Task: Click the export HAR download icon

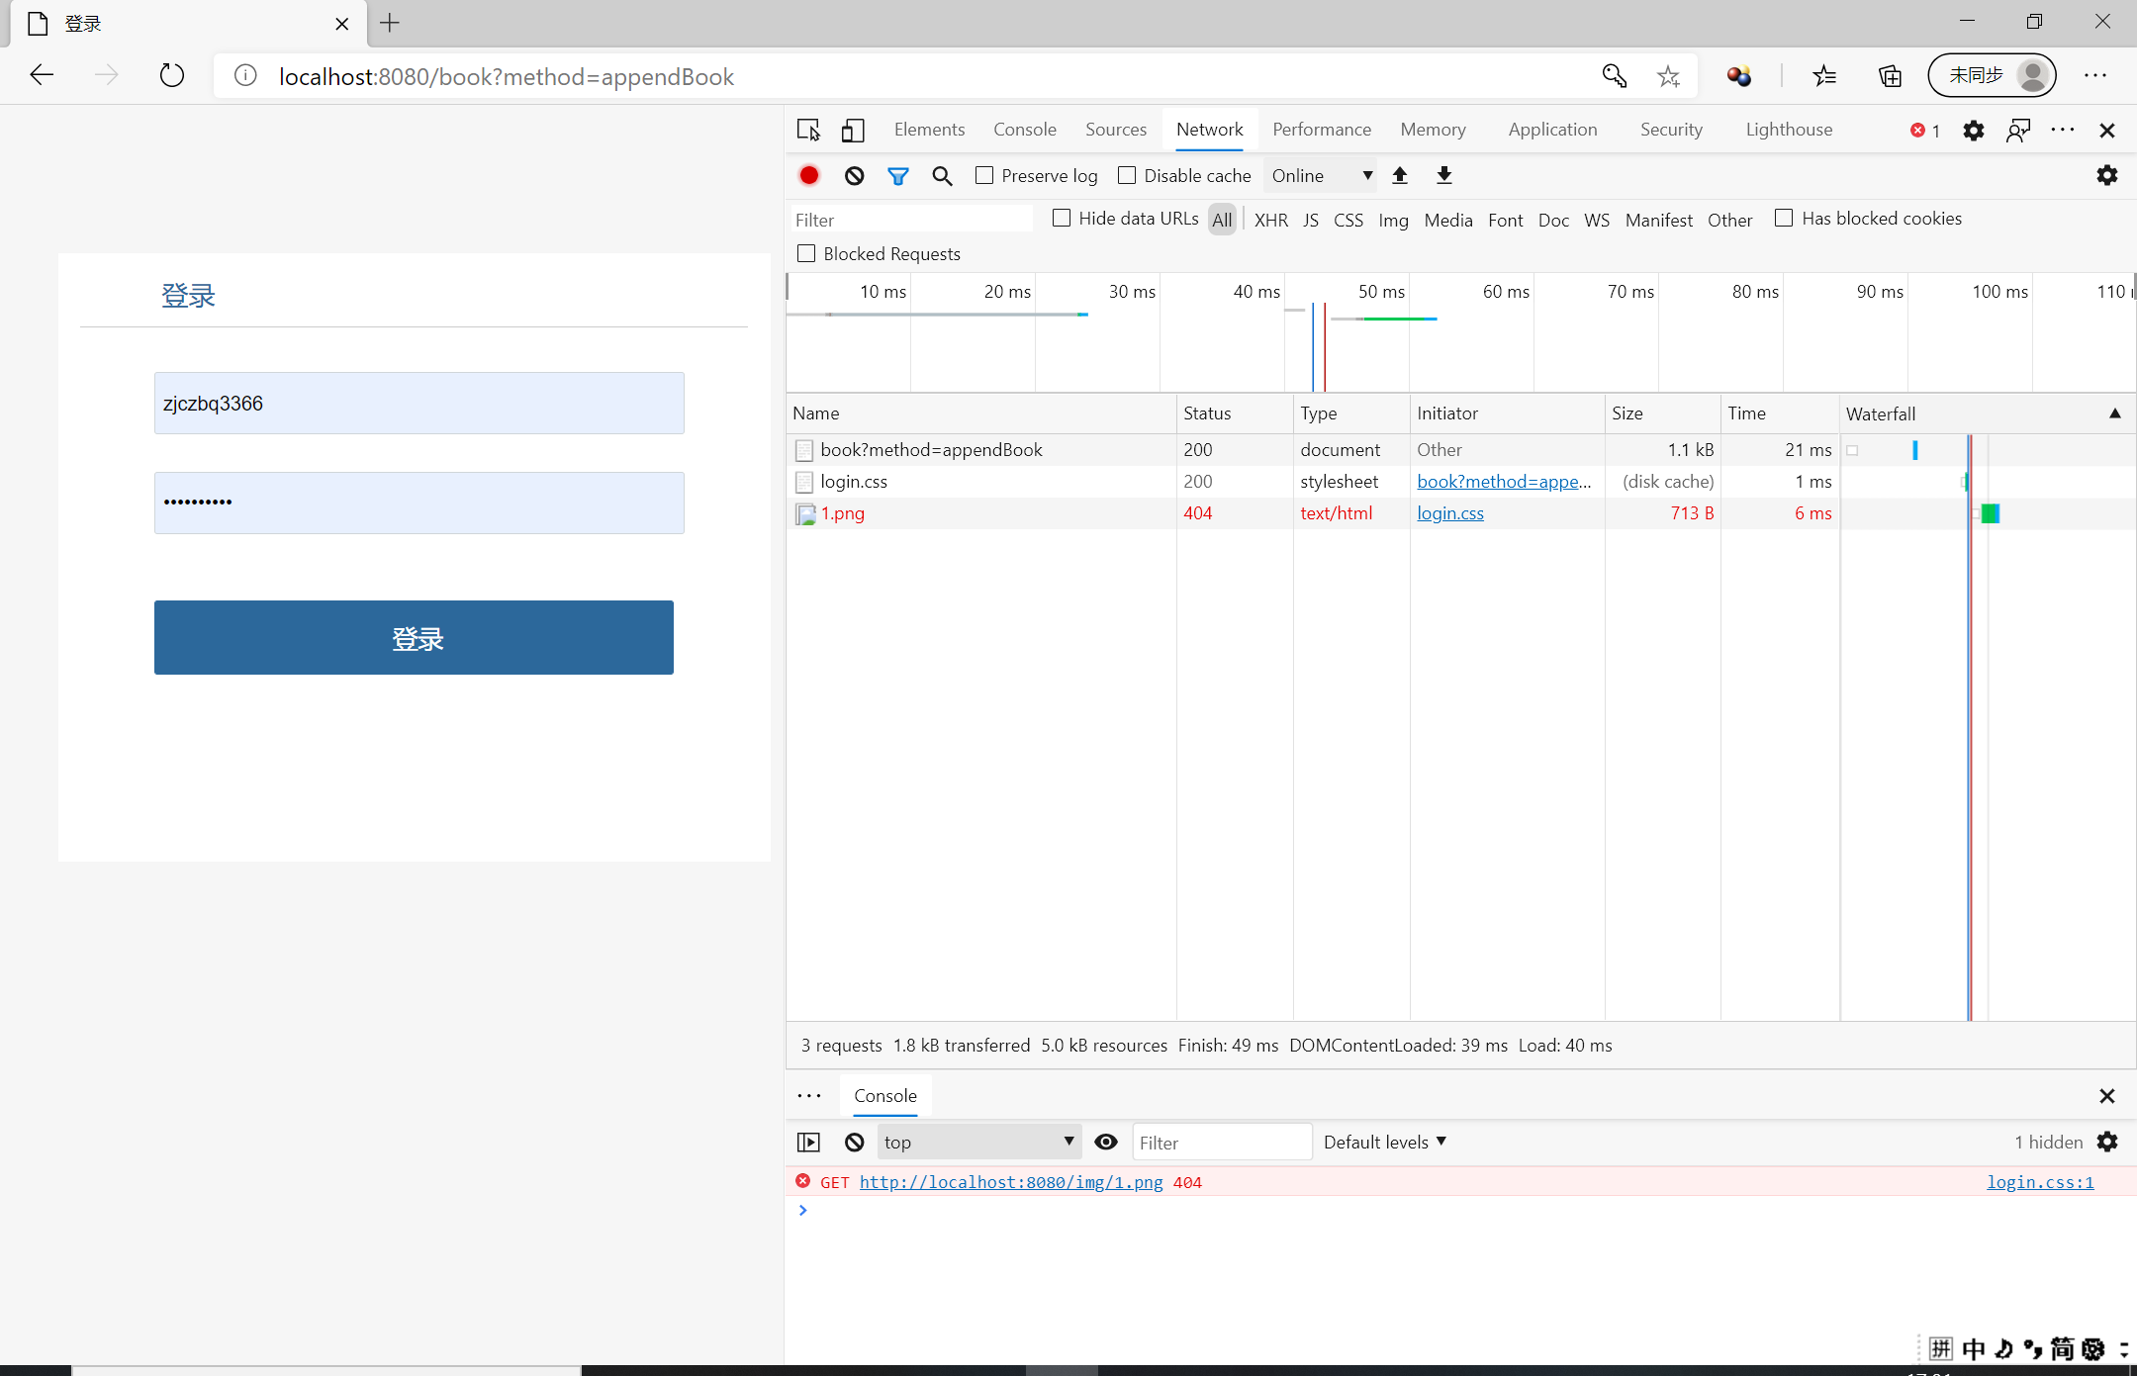Action: (1443, 176)
